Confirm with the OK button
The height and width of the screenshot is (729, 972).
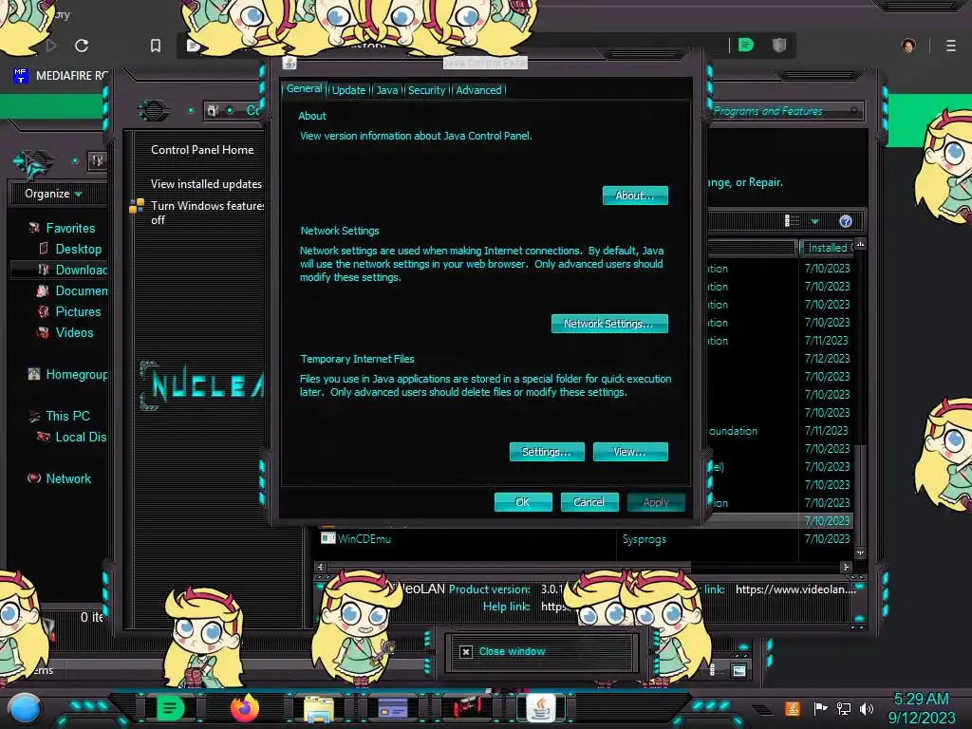[x=523, y=502]
